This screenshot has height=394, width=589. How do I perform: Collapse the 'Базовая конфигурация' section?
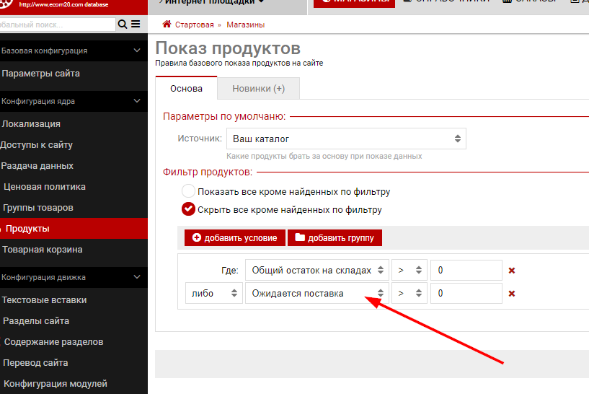click(137, 51)
